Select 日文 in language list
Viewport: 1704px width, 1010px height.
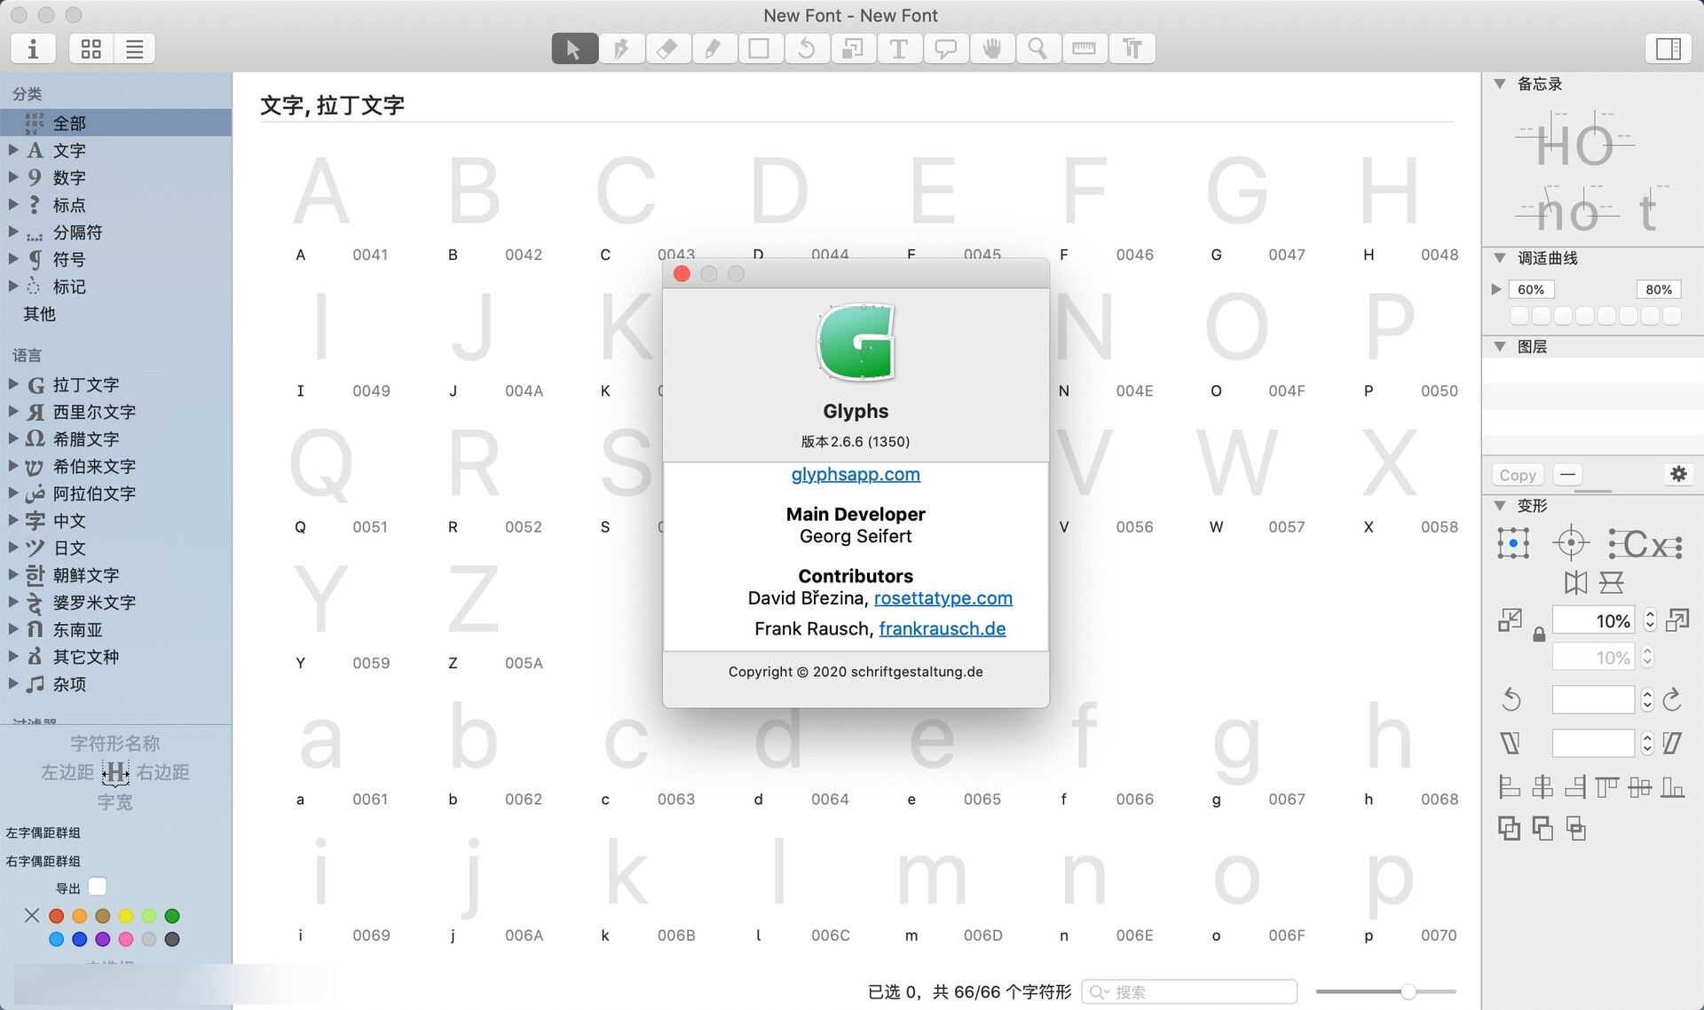[x=69, y=548]
